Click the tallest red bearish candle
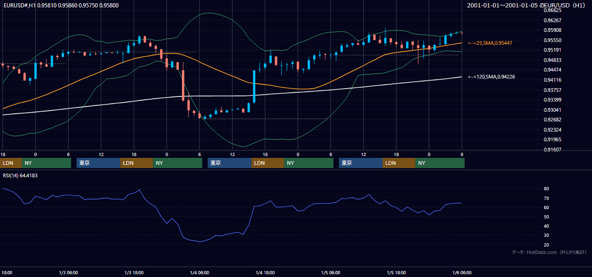592x277 pixels. coord(183,85)
